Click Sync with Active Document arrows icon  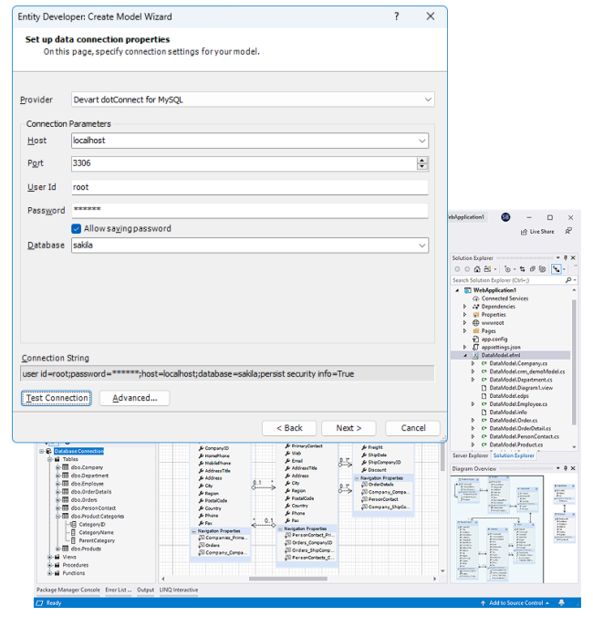pos(522,269)
